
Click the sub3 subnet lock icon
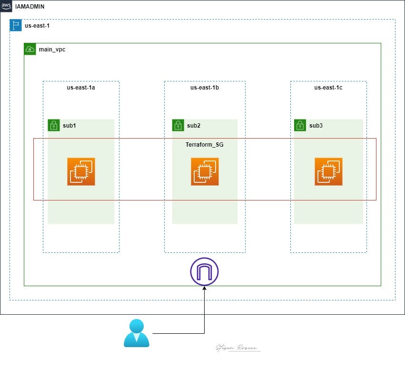pos(299,125)
